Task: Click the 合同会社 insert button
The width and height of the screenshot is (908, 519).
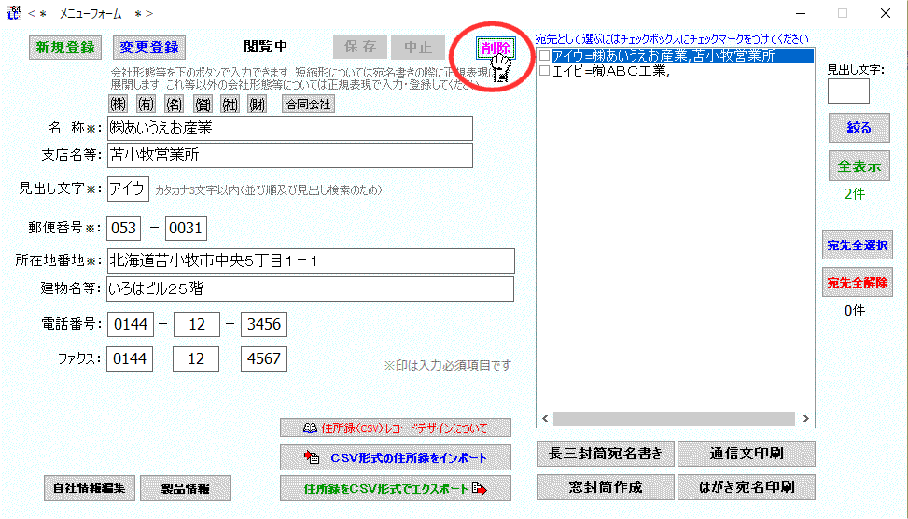Action: pyautogui.click(x=308, y=105)
